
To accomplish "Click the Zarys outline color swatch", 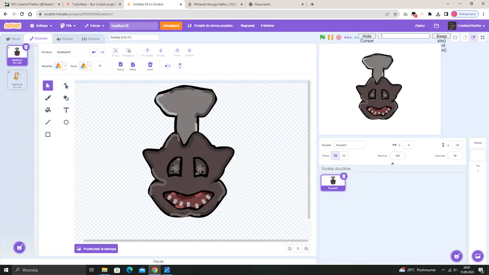I will click(x=83, y=66).
